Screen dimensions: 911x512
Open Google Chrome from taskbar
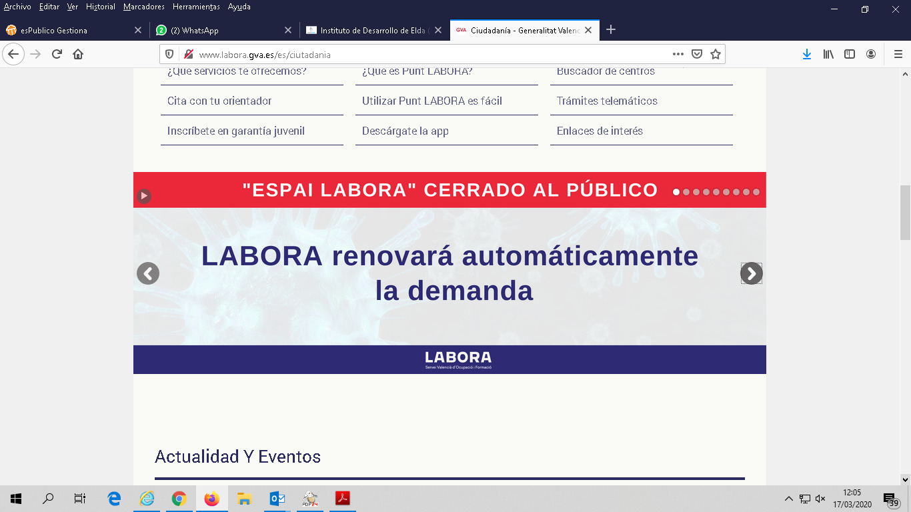[x=179, y=499]
